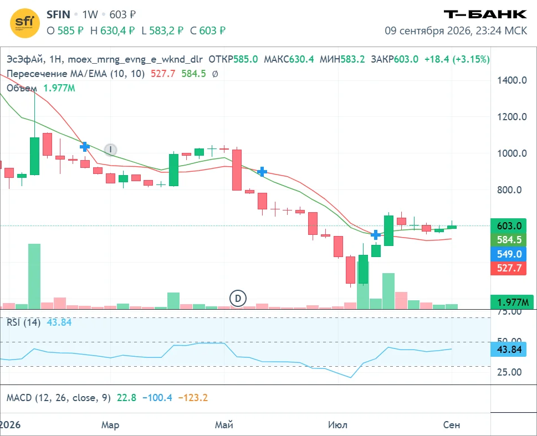The height and width of the screenshot is (436, 537).
Task: Click the I event marker on chart
Action: 110,150
